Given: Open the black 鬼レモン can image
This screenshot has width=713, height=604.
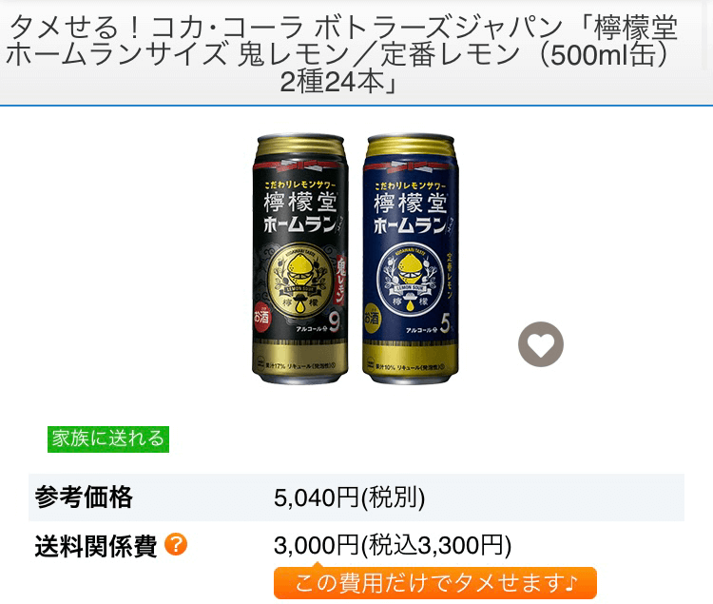Looking at the screenshot, I should point(300,259).
